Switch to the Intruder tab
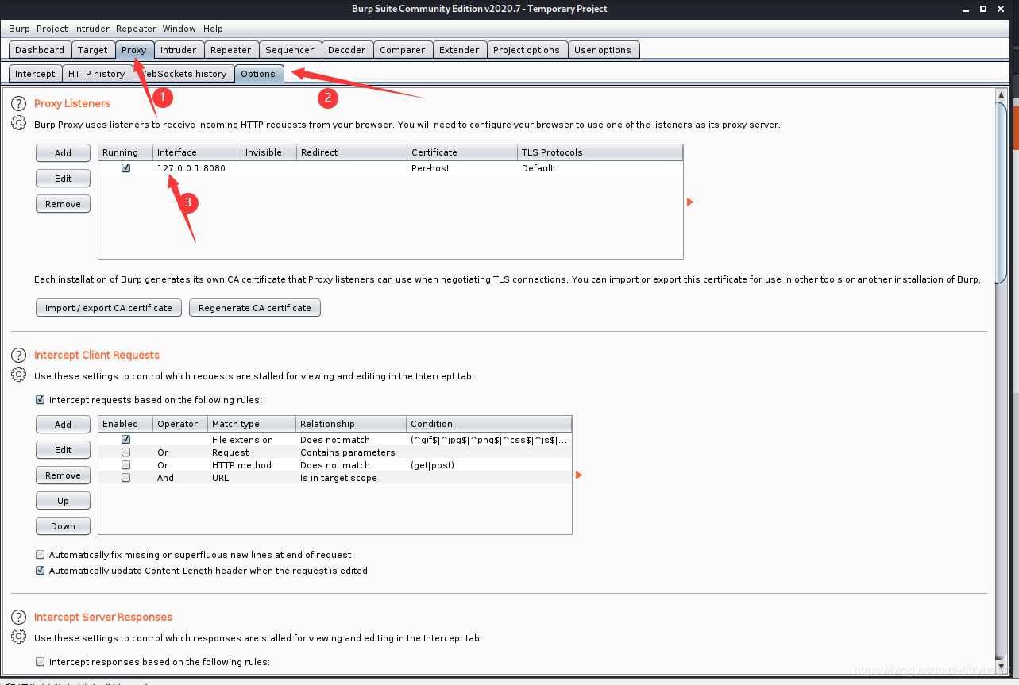 click(x=179, y=50)
